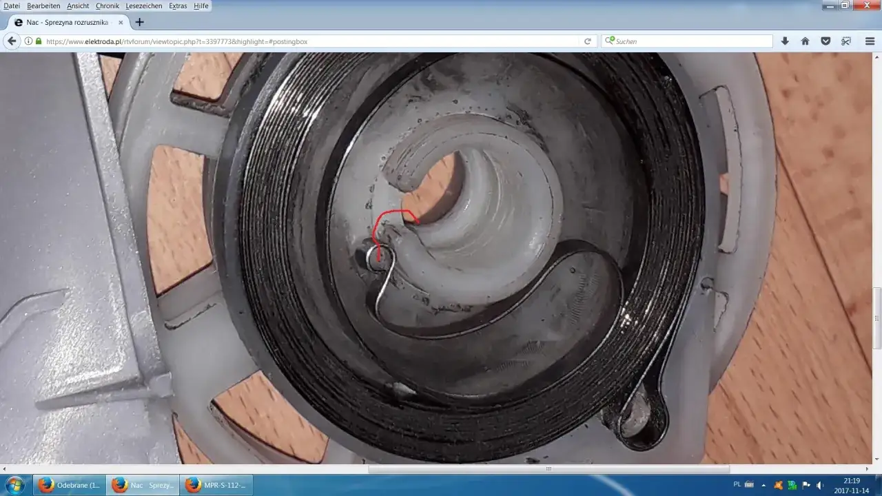
Task: Switch to 'MPR-S-112' taskbar window
Action: point(216,485)
